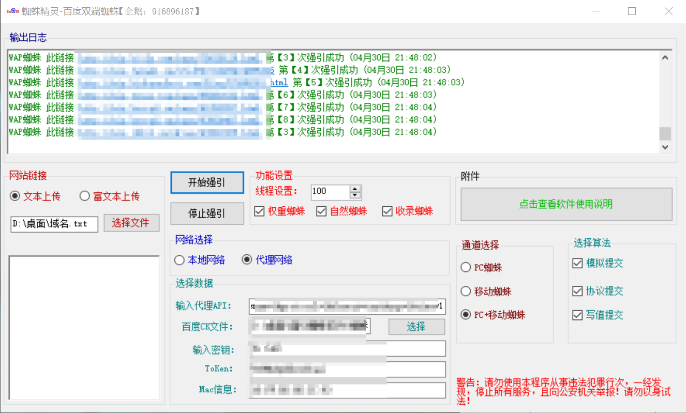Click the ToKen input field
This screenshot has height=413, width=686.
coord(347,369)
